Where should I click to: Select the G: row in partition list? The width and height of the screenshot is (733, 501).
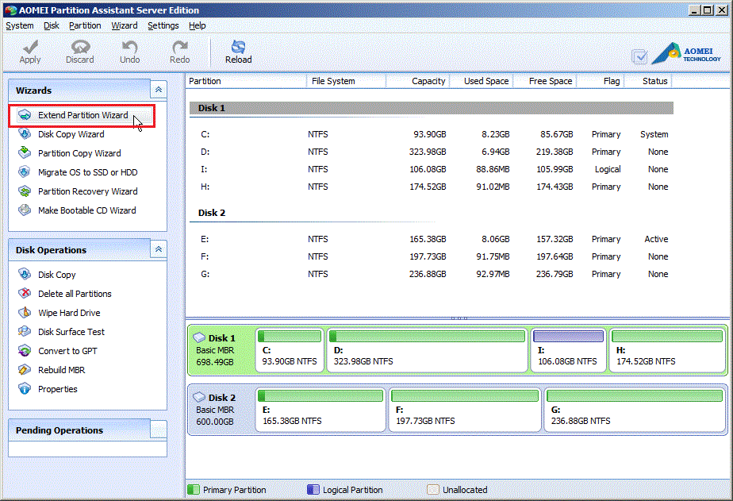(431, 274)
